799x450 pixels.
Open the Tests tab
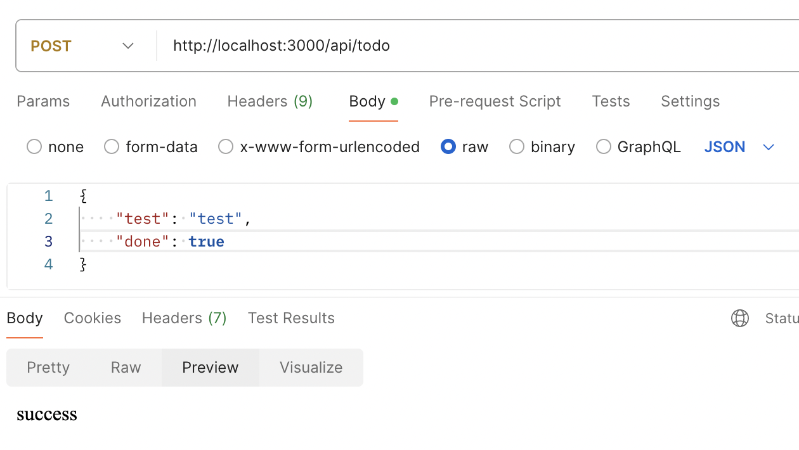(x=611, y=101)
